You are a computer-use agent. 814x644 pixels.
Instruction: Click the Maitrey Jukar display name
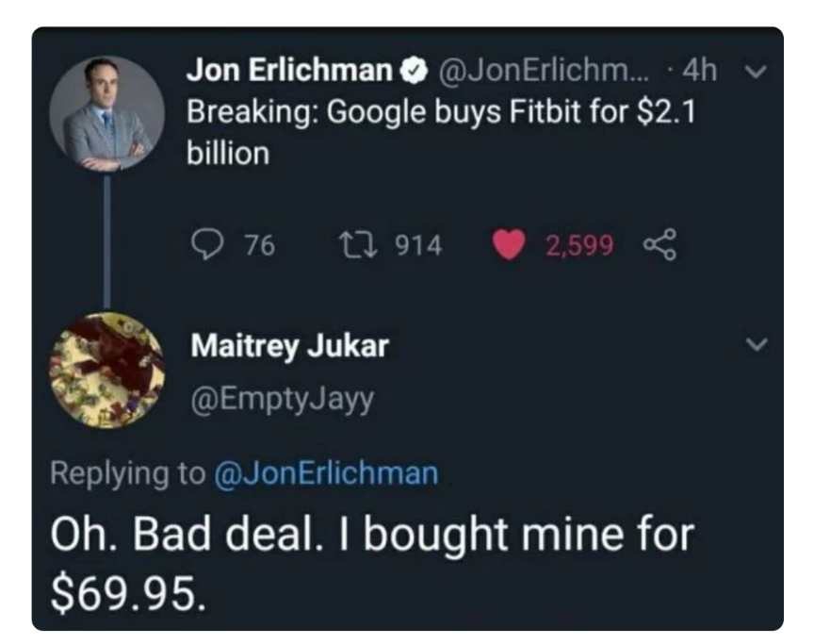[x=289, y=346]
